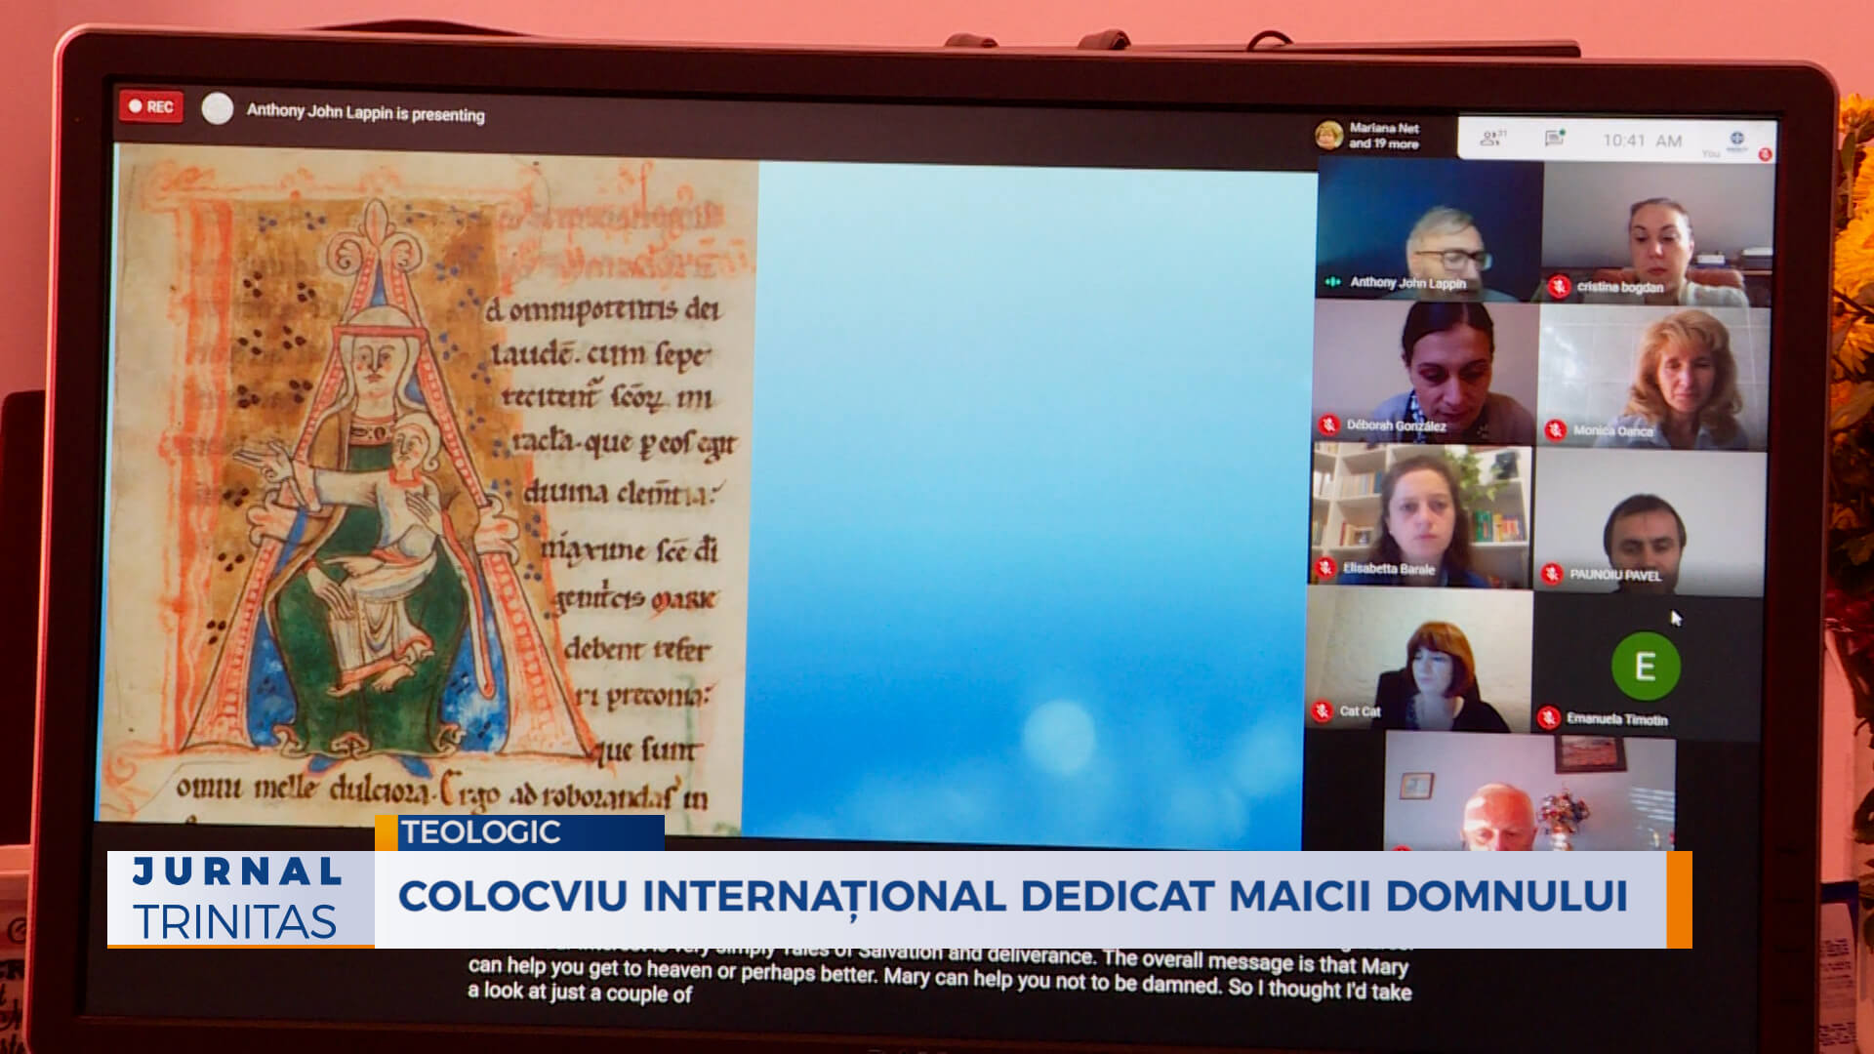Click the mute icon on Monica Oanca's tile
Viewport: 1874px width, 1054px height.
1555,429
